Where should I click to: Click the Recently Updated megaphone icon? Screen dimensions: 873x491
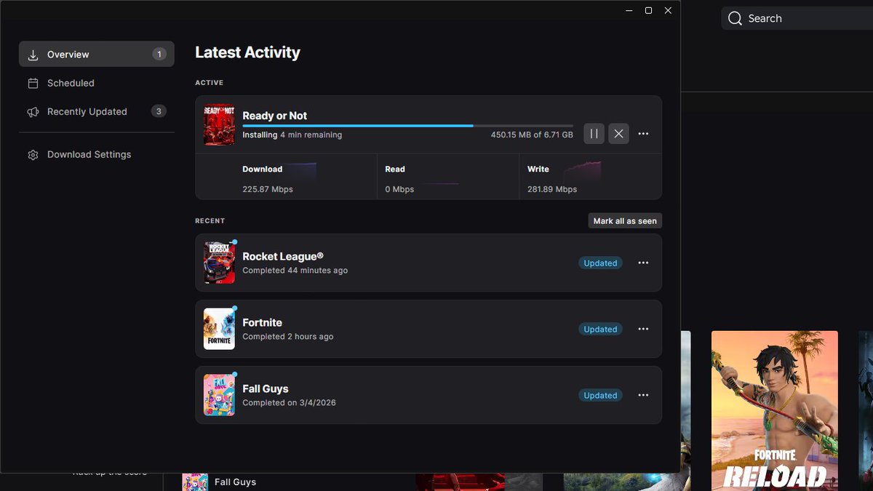(33, 112)
